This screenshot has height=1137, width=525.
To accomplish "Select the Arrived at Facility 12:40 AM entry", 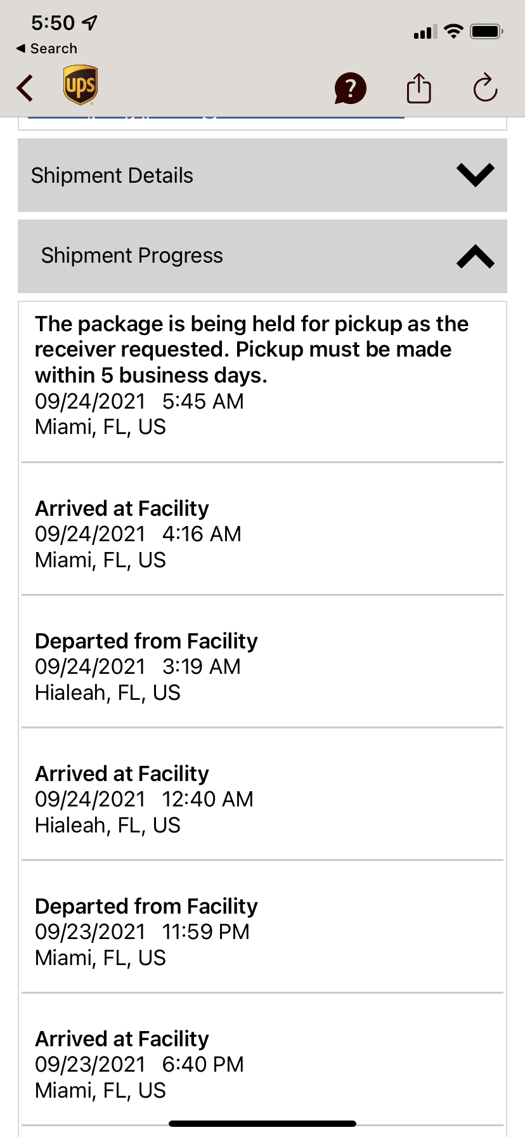I will coord(262,794).
